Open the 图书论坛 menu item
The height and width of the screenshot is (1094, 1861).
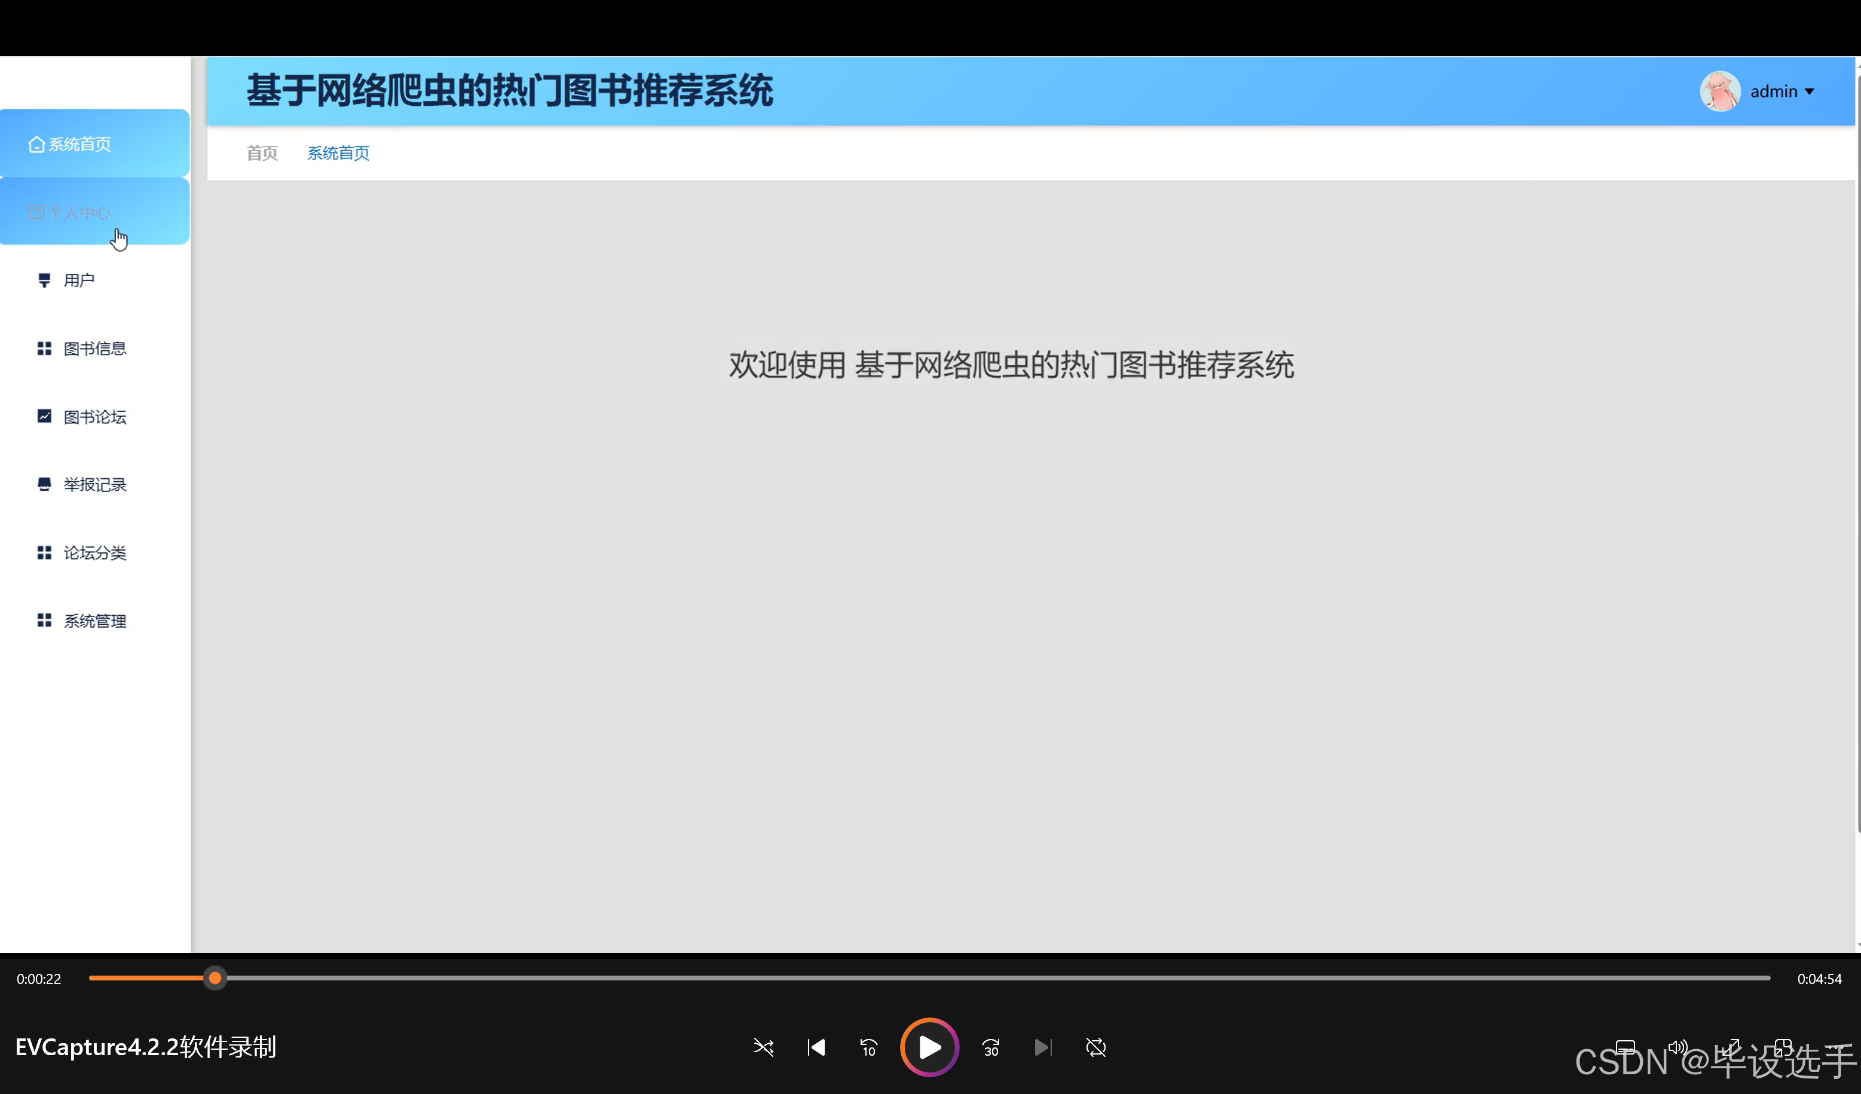point(94,417)
